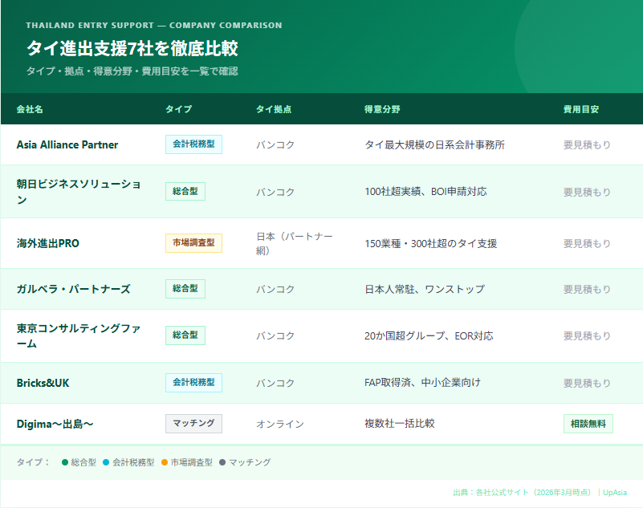Viewport: 643px width, 508px height.
Task: Click 日本人常駐、ワンストップ text
Action: 425,289
